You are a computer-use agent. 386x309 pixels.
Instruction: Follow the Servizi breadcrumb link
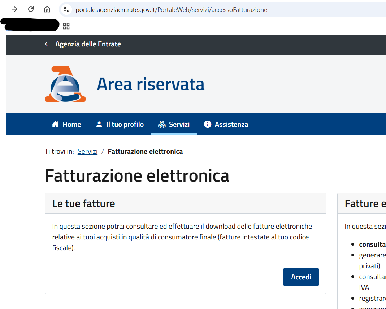87,151
